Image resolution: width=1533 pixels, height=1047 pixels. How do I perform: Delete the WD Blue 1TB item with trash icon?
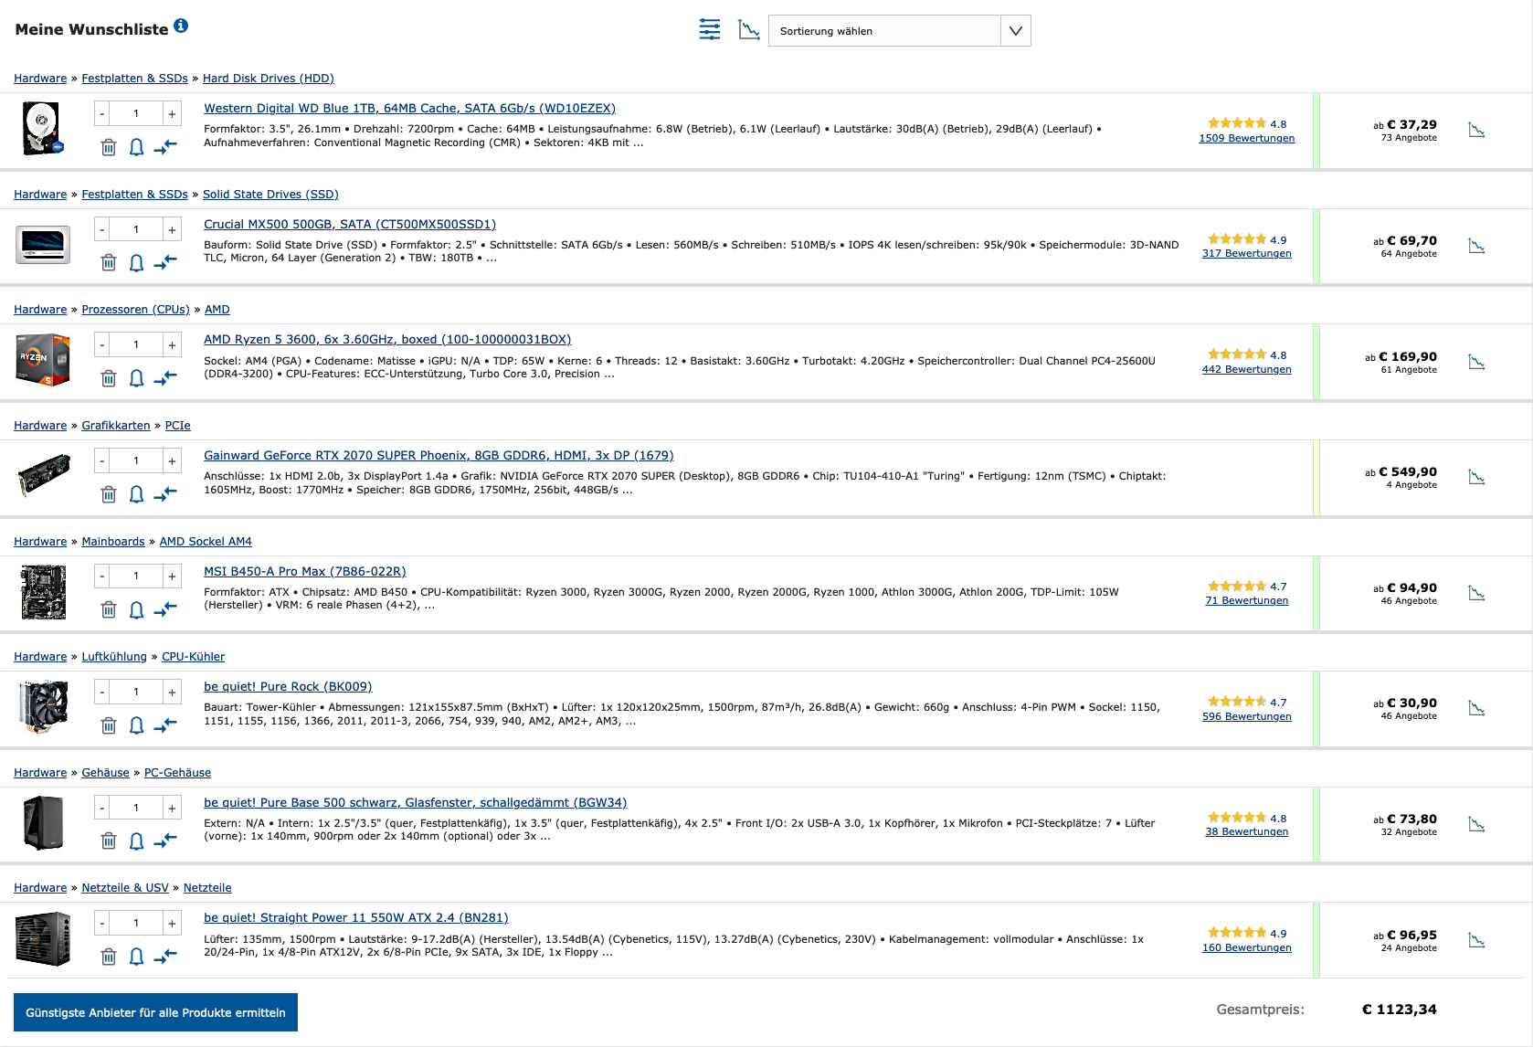click(x=109, y=147)
